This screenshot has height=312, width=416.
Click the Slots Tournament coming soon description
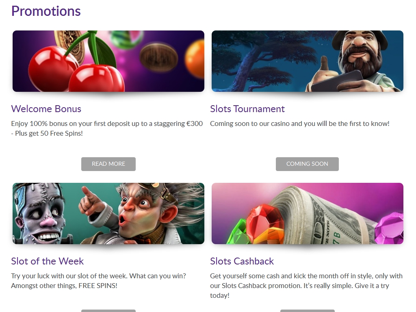tap(300, 123)
